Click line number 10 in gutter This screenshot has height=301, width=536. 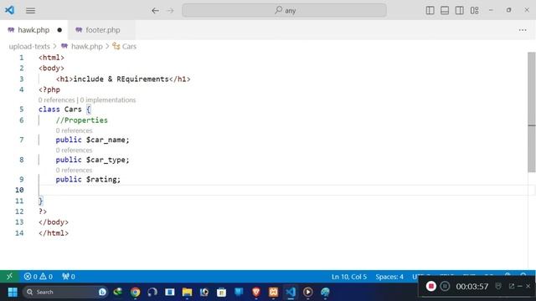click(19, 190)
